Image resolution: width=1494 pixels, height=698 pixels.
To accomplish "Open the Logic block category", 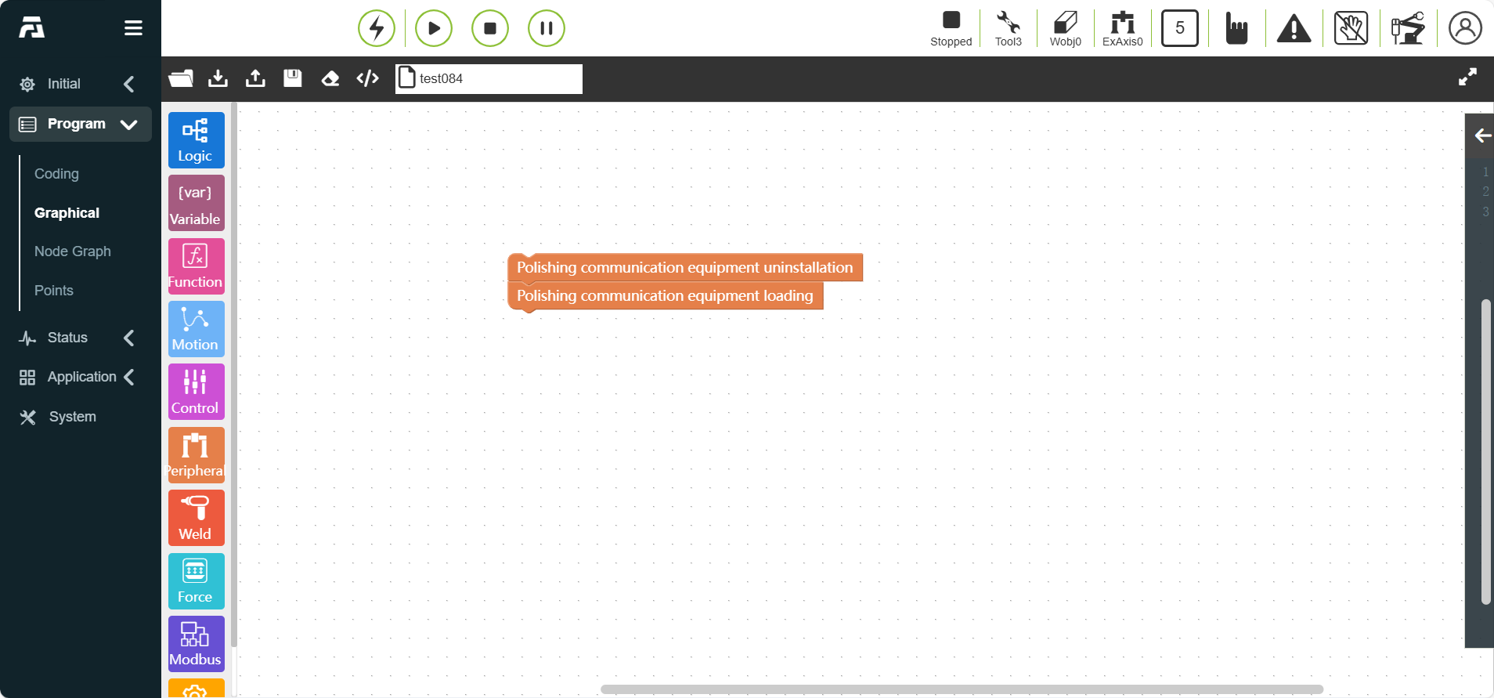I will click(196, 140).
